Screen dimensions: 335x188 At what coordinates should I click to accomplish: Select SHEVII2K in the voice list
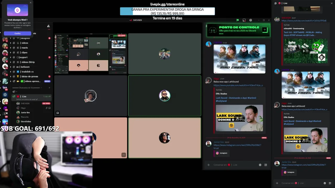pyautogui.click(x=33, y=103)
